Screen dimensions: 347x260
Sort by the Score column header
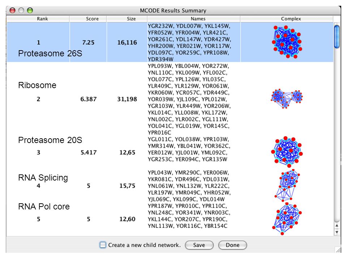[x=88, y=19]
